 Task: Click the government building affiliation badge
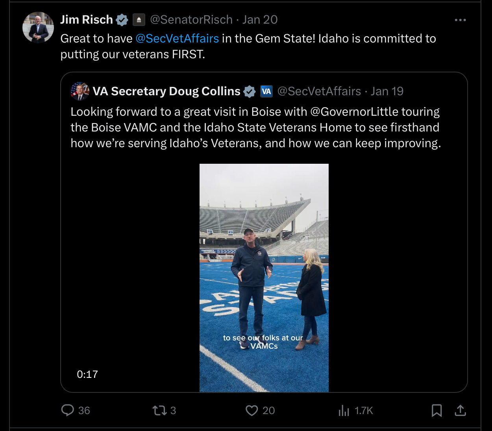(139, 20)
